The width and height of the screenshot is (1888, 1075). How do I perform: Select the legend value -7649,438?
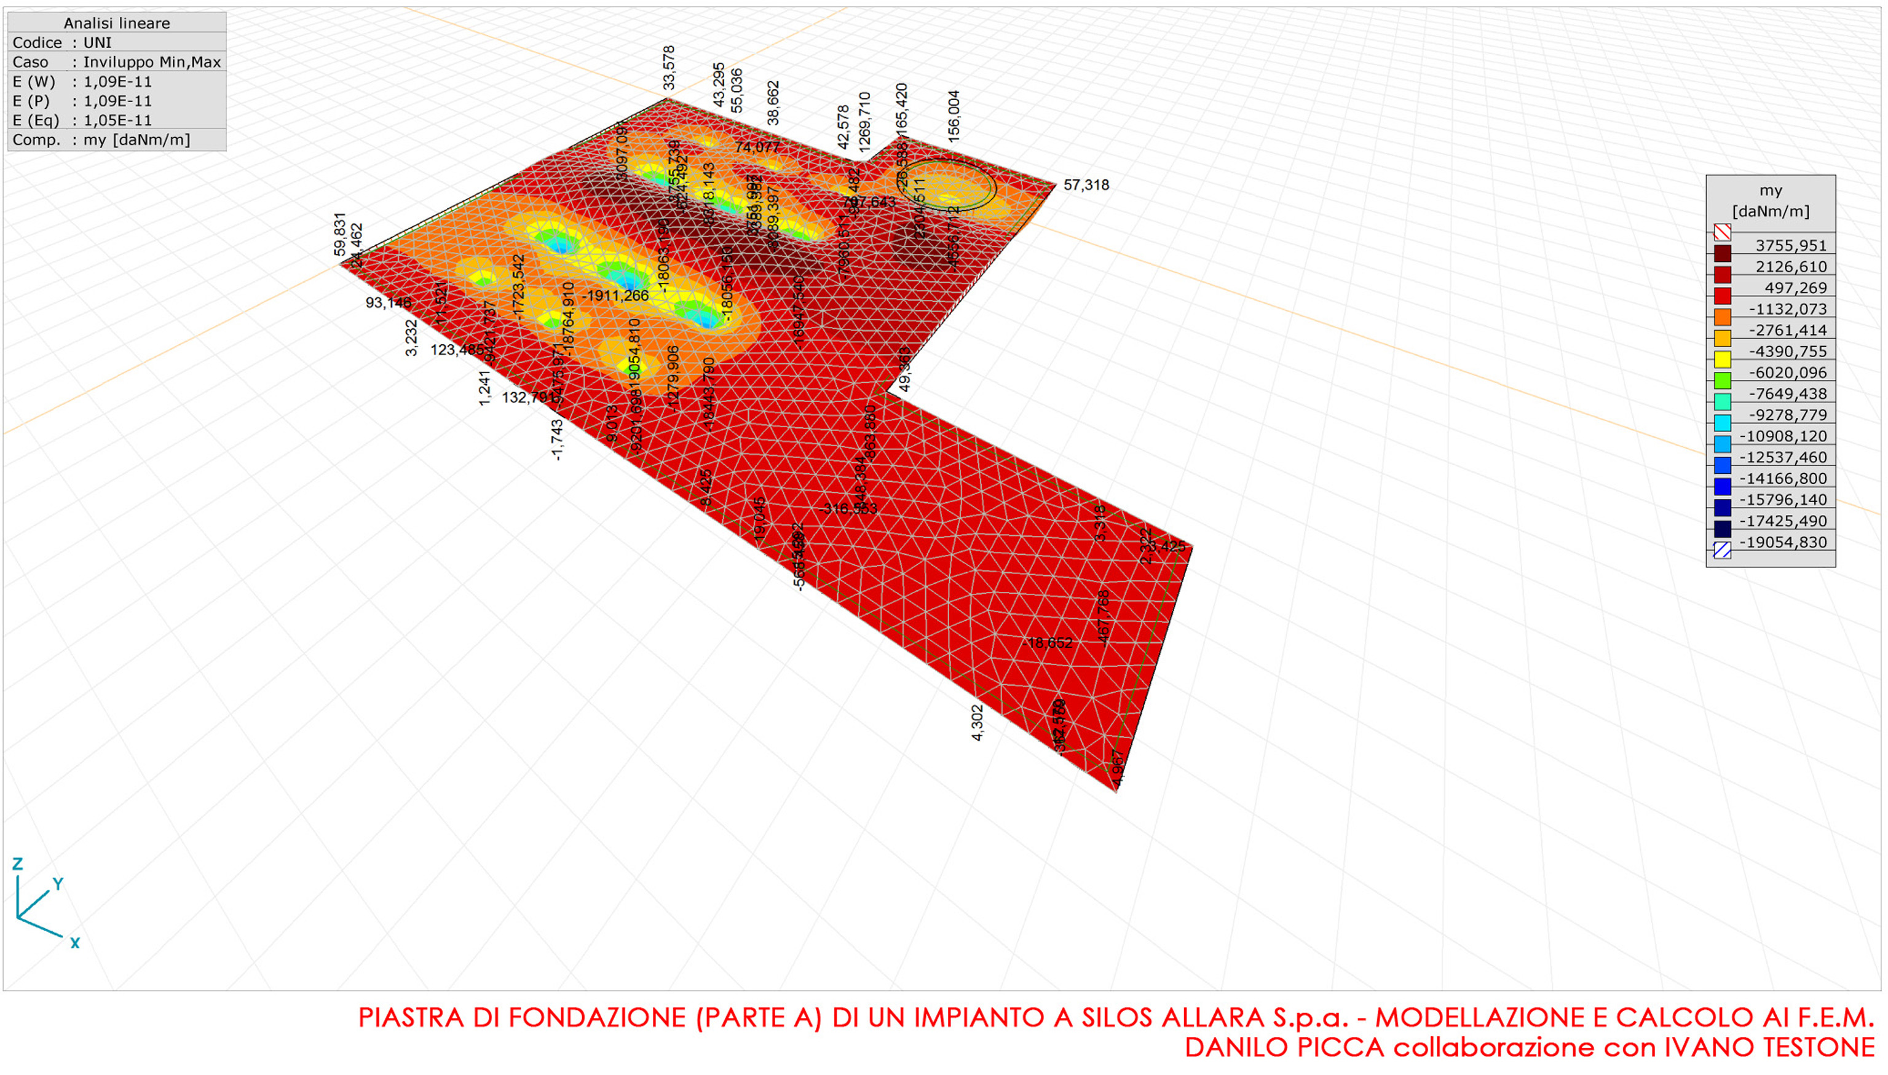[1787, 394]
